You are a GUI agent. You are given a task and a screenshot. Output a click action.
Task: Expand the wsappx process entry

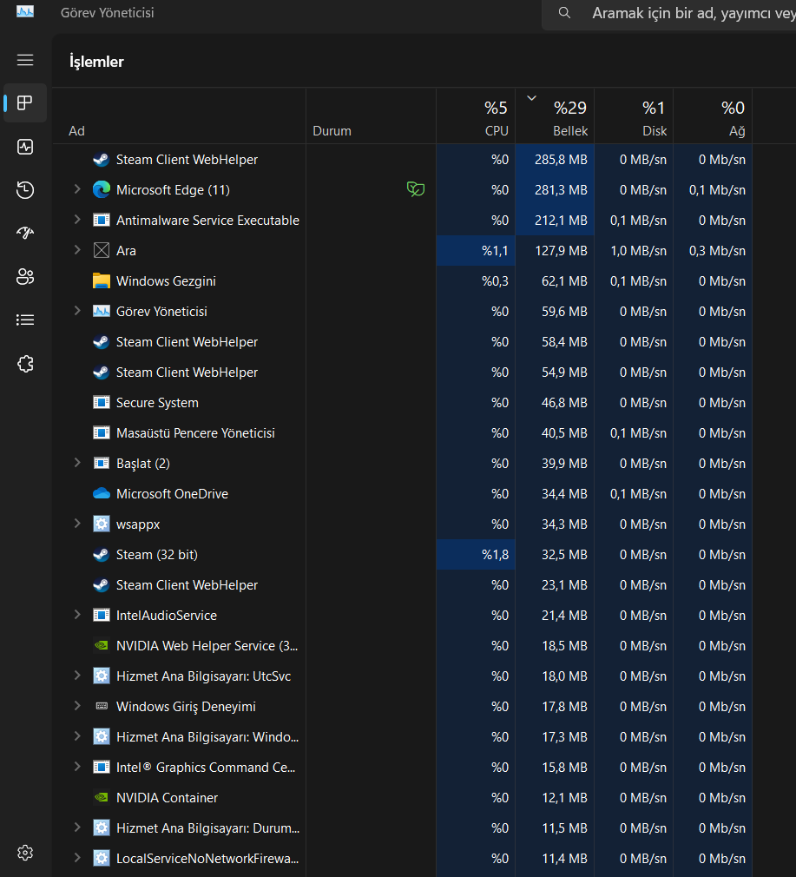click(77, 524)
